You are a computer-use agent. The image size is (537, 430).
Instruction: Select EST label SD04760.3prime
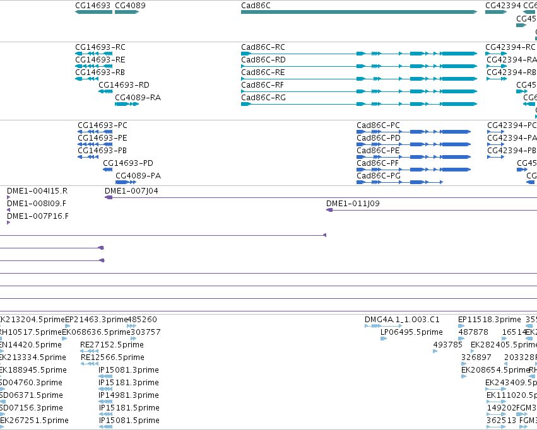coord(31,383)
